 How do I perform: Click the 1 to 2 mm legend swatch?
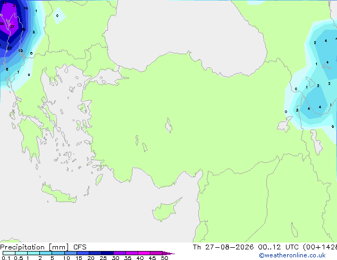pyautogui.click(x=33, y=253)
